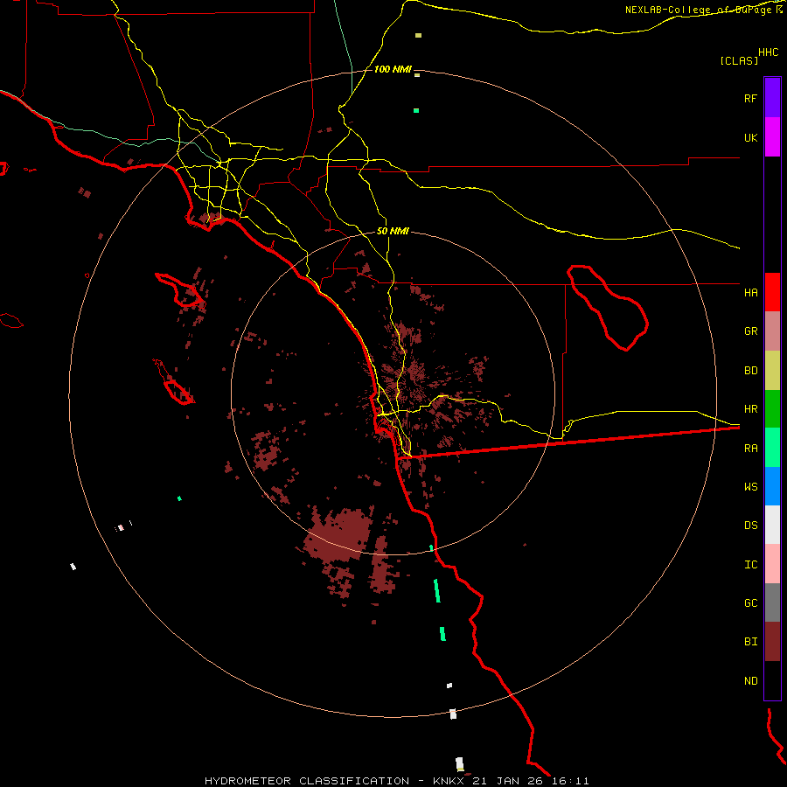This screenshot has width=787, height=787.
Task: Click the GR legend label
Action: (x=750, y=331)
